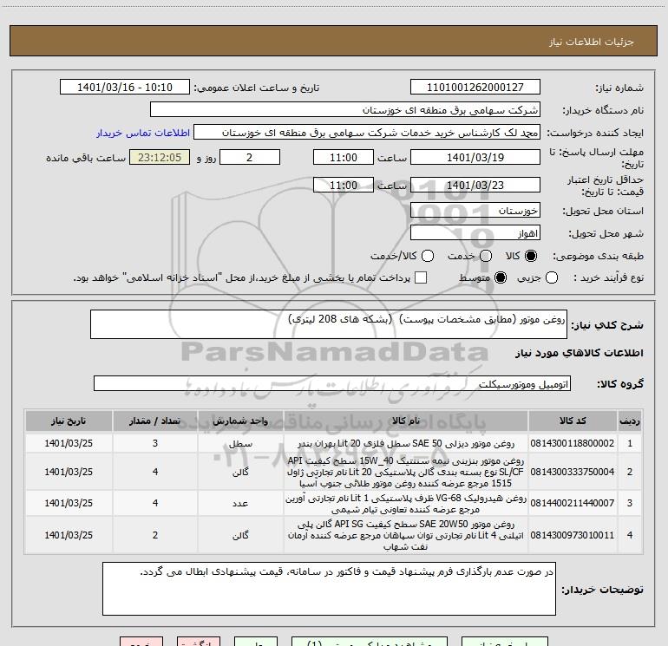Click the اطلاعات کالاهای مورد نیاز heading
This screenshot has width=668, height=646.
(x=580, y=353)
